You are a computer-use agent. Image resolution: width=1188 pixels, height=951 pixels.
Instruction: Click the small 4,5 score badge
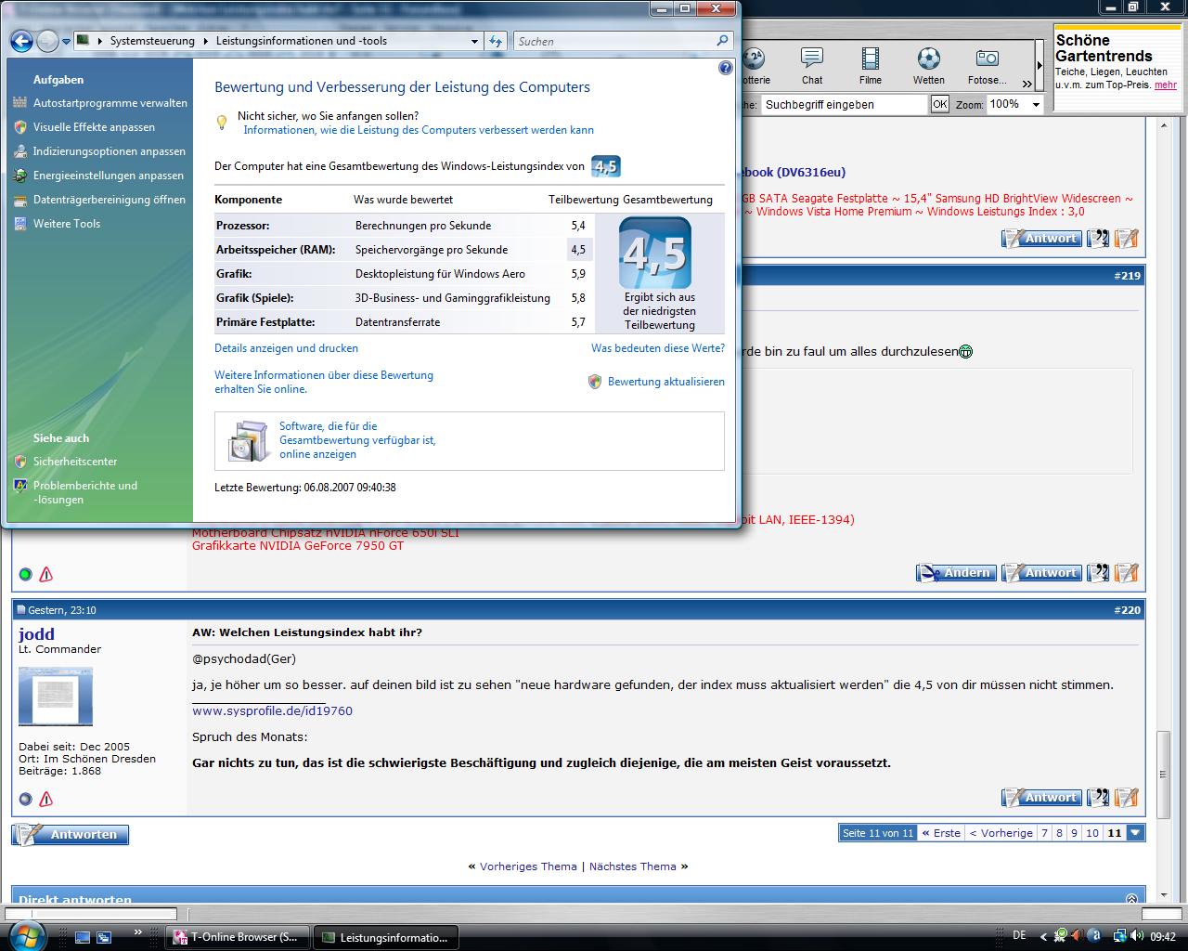click(606, 166)
